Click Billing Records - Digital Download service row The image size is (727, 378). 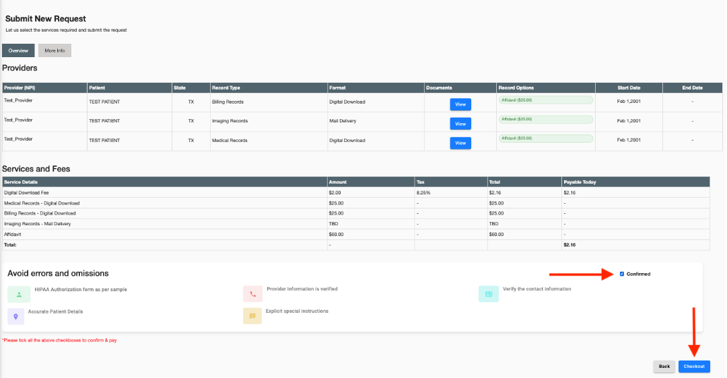[355, 214]
